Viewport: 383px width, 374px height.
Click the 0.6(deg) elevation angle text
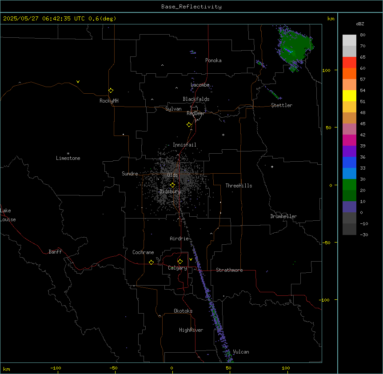tap(102, 19)
